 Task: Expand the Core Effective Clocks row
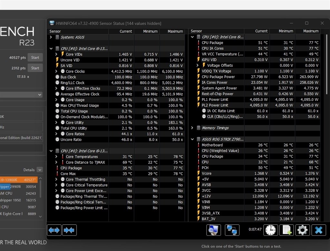[56, 88]
